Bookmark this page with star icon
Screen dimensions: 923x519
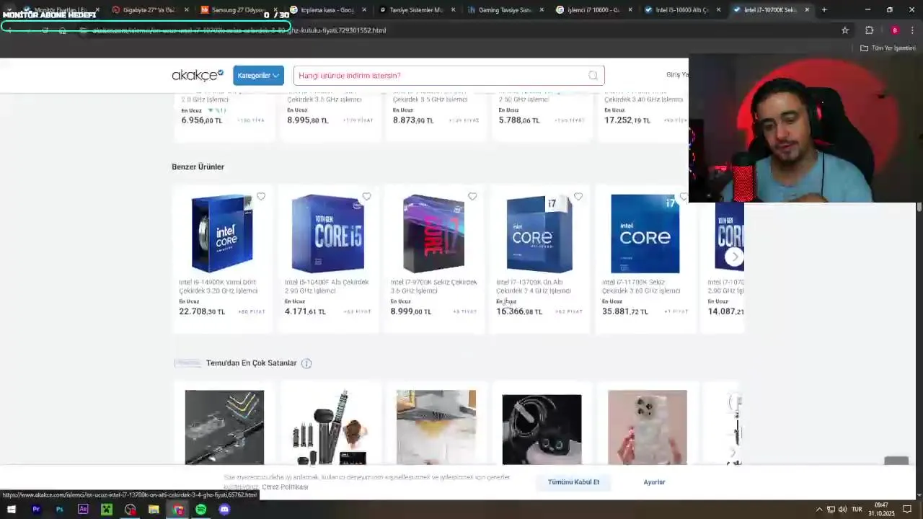(x=845, y=30)
